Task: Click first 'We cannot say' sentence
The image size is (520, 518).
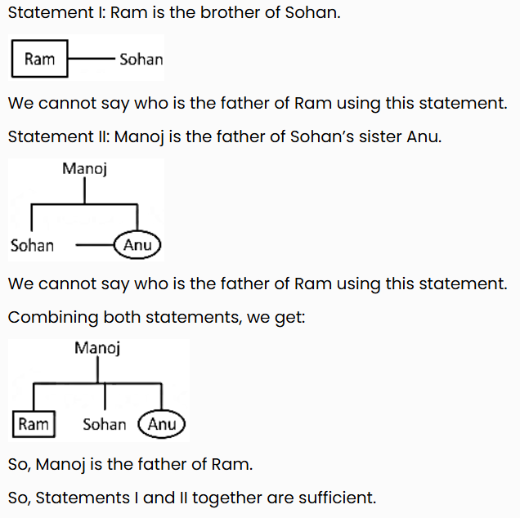Action: (x=258, y=103)
